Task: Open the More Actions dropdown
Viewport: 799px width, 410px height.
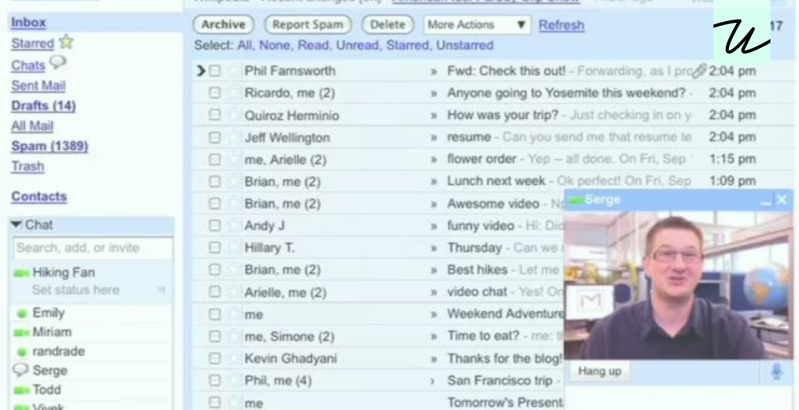Action: [x=477, y=24]
